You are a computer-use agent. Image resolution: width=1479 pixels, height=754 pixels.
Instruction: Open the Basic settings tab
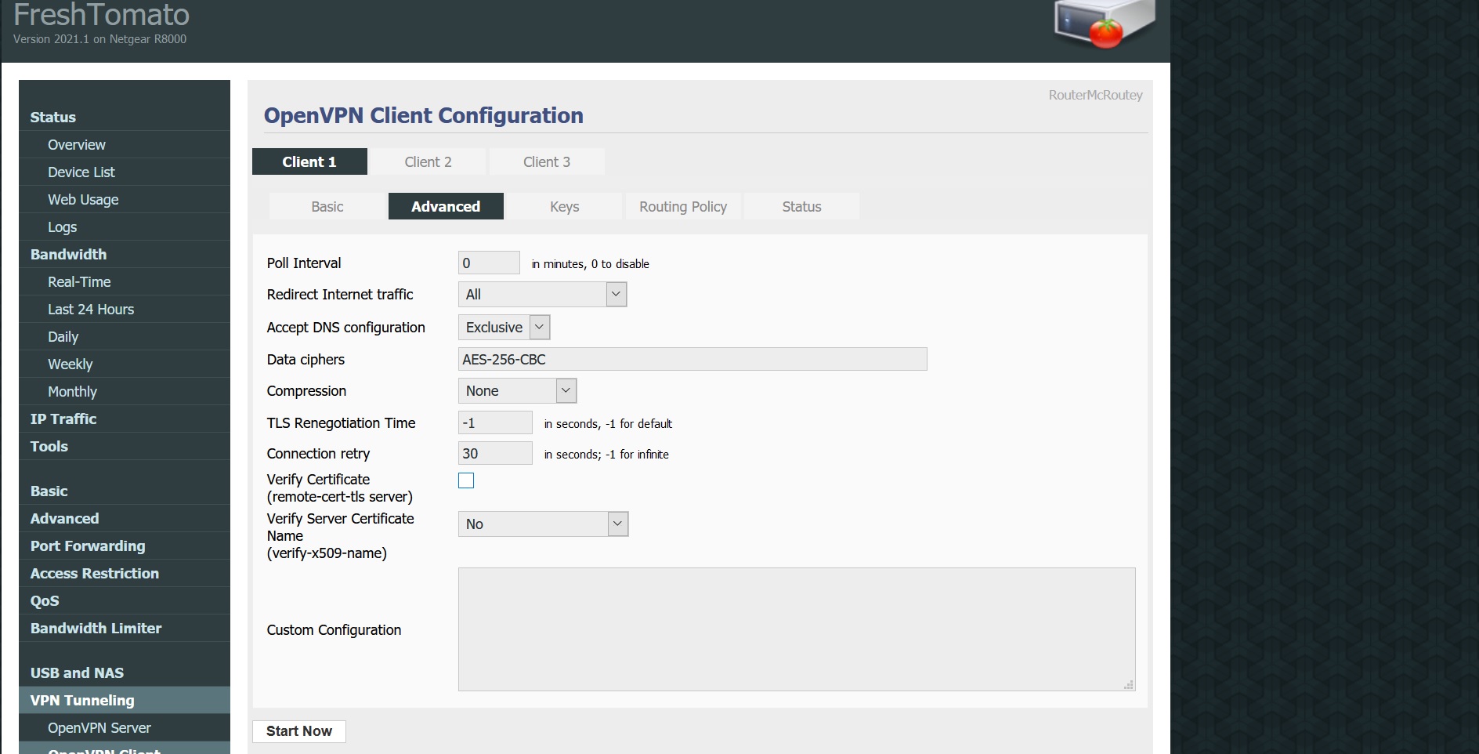tap(327, 206)
